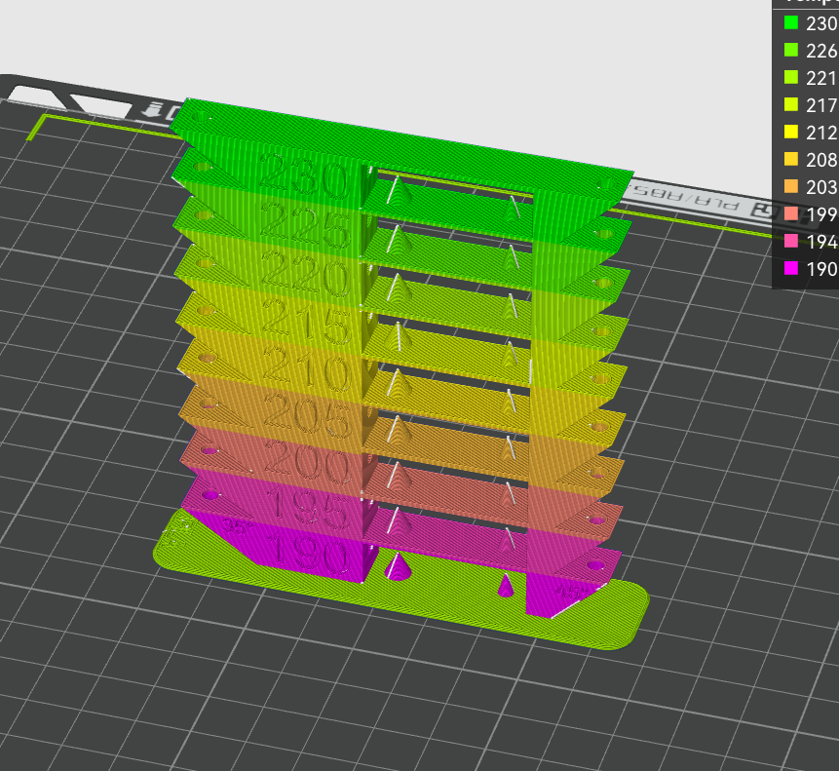Click the 221 legend color swatch
The image size is (839, 771).
coord(791,77)
